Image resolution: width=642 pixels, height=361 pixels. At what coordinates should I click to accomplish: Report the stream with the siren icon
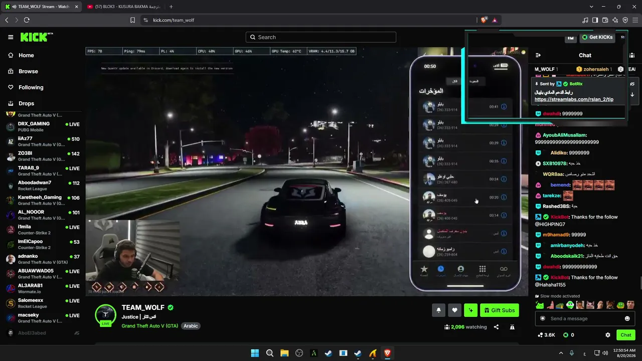[512, 327]
